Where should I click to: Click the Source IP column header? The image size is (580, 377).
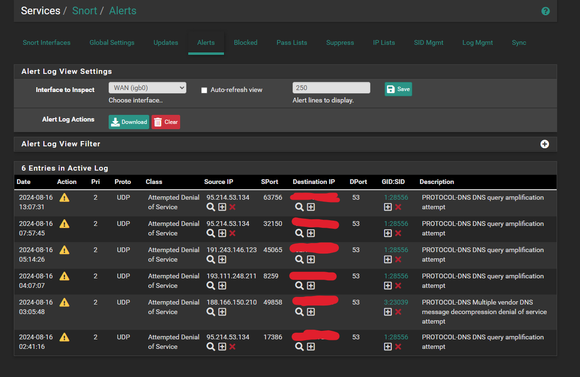pos(219,182)
